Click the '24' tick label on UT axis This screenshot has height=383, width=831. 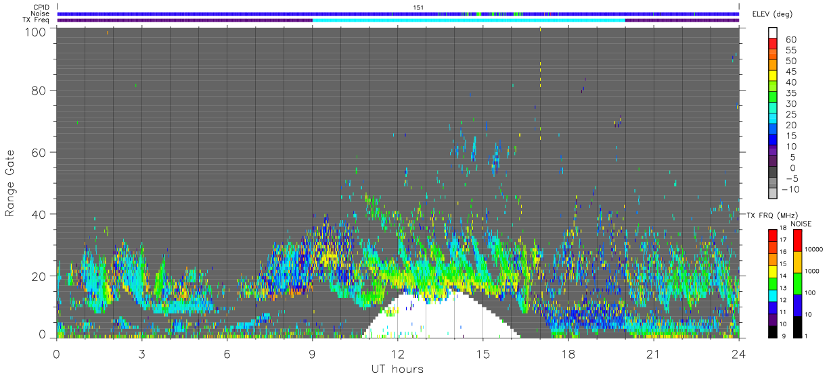pyautogui.click(x=739, y=354)
